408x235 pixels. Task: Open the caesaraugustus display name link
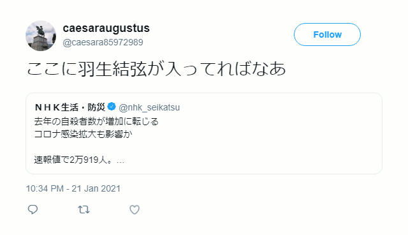[x=106, y=28]
